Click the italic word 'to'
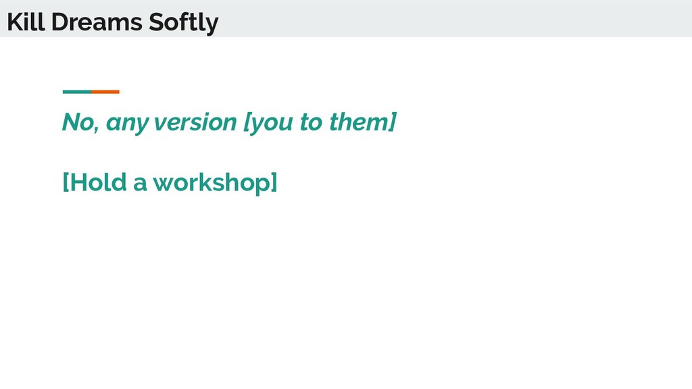This screenshot has height=389, width=692. (311, 122)
